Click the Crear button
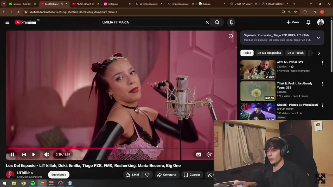The width and height of the screenshot is (333, 187). click(293, 22)
